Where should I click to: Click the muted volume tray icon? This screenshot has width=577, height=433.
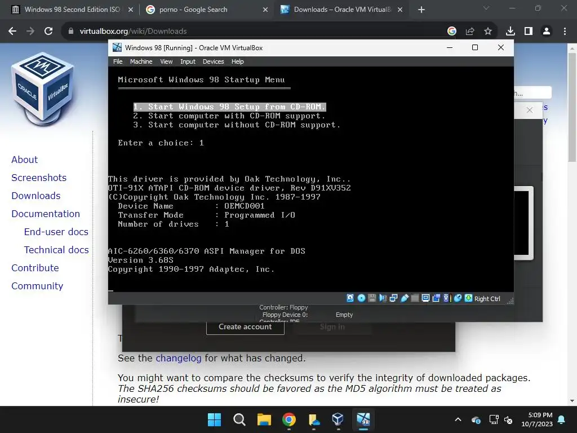(x=508, y=419)
